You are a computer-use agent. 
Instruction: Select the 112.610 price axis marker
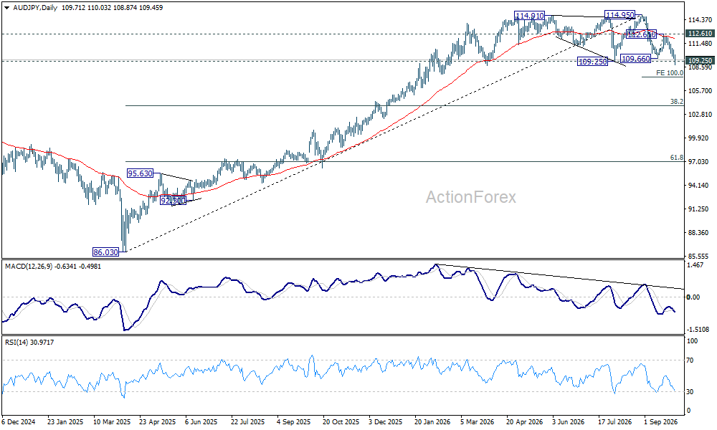pos(700,34)
